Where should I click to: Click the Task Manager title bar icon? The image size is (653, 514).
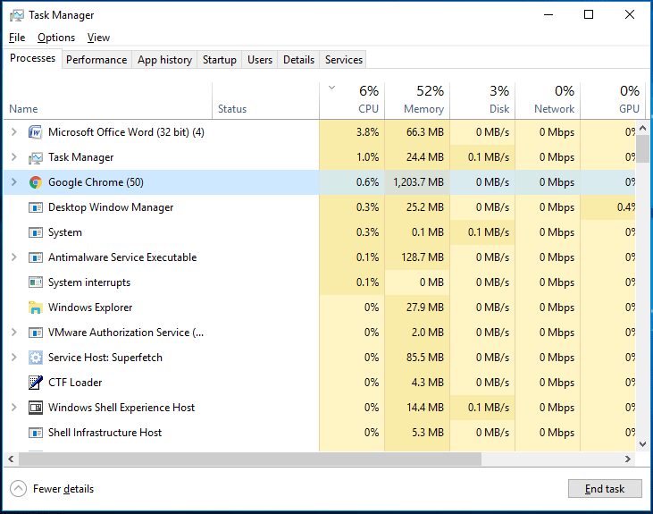pyautogui.click(x=17, y=15)
